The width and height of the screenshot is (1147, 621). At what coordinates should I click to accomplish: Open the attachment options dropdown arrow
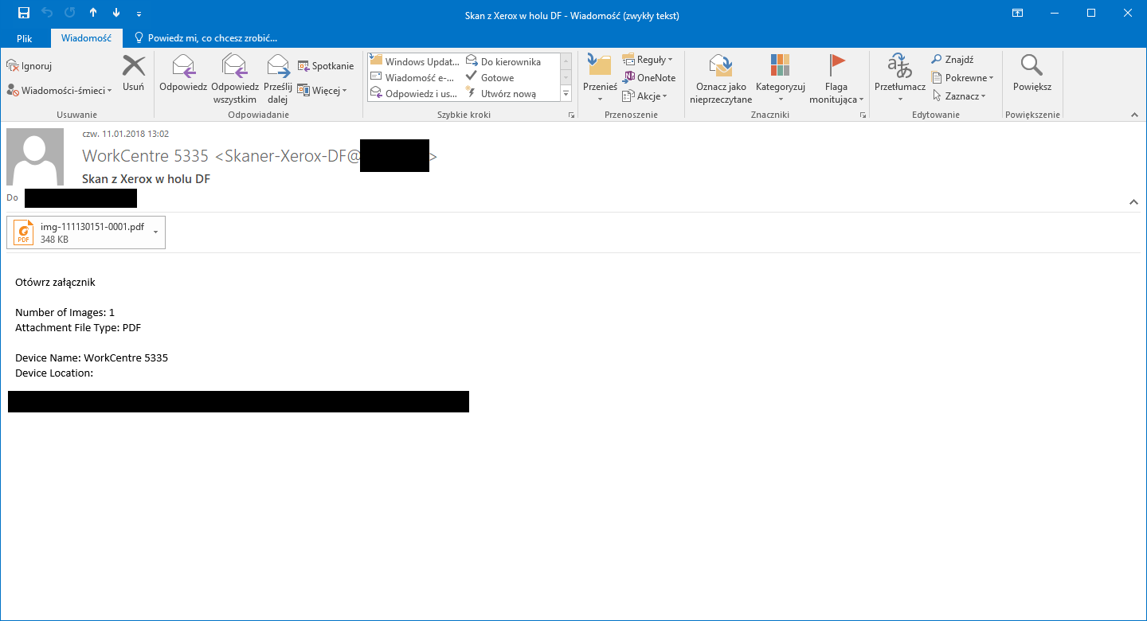(155, 232)
